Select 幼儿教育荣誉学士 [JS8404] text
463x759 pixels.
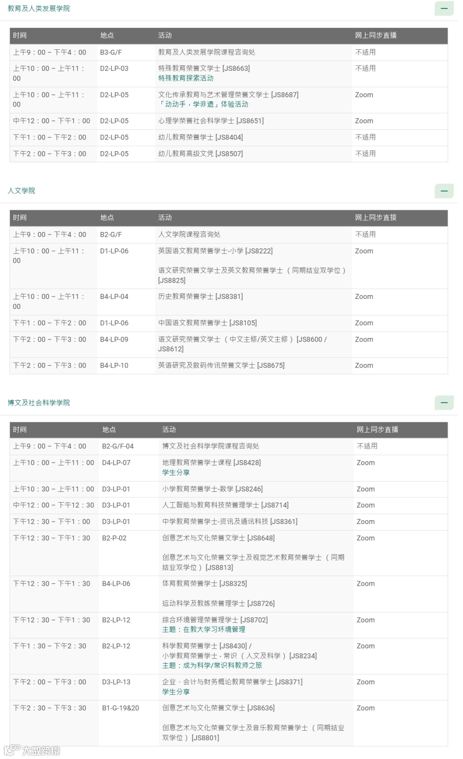coord(201,137)
